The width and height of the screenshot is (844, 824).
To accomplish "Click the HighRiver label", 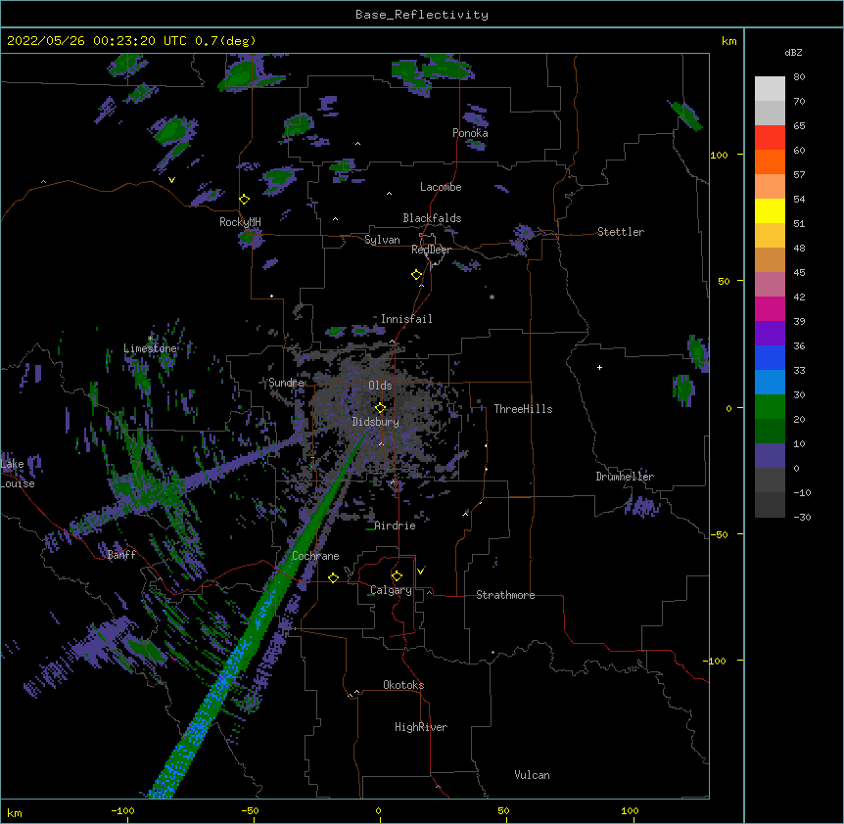I will tap(421, 727).
